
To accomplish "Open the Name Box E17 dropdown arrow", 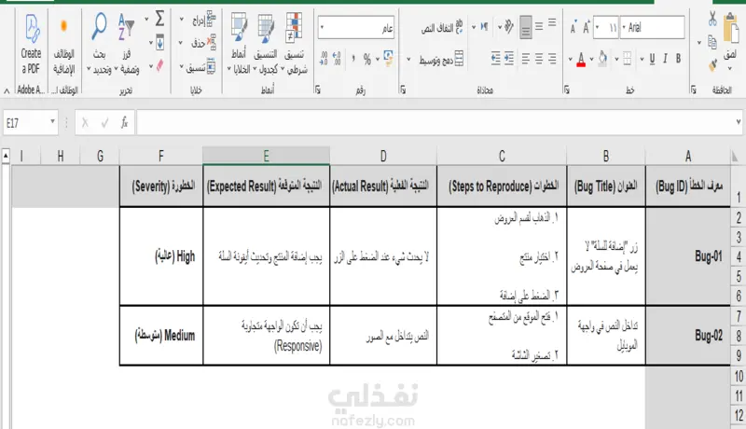I will tap(52, 122).
